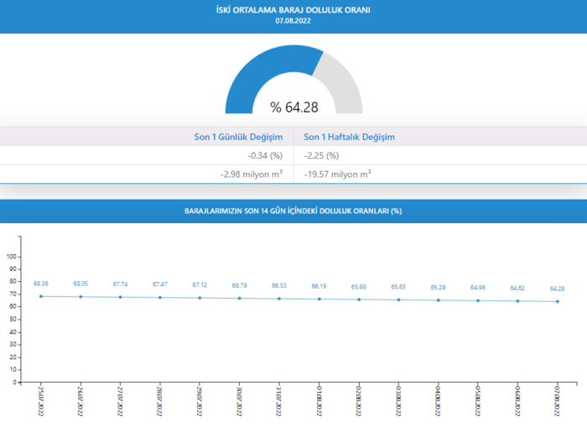Click the 64.28 data point at line end
Viewport: 587px width, 427px height.
(x=557, y=301)
